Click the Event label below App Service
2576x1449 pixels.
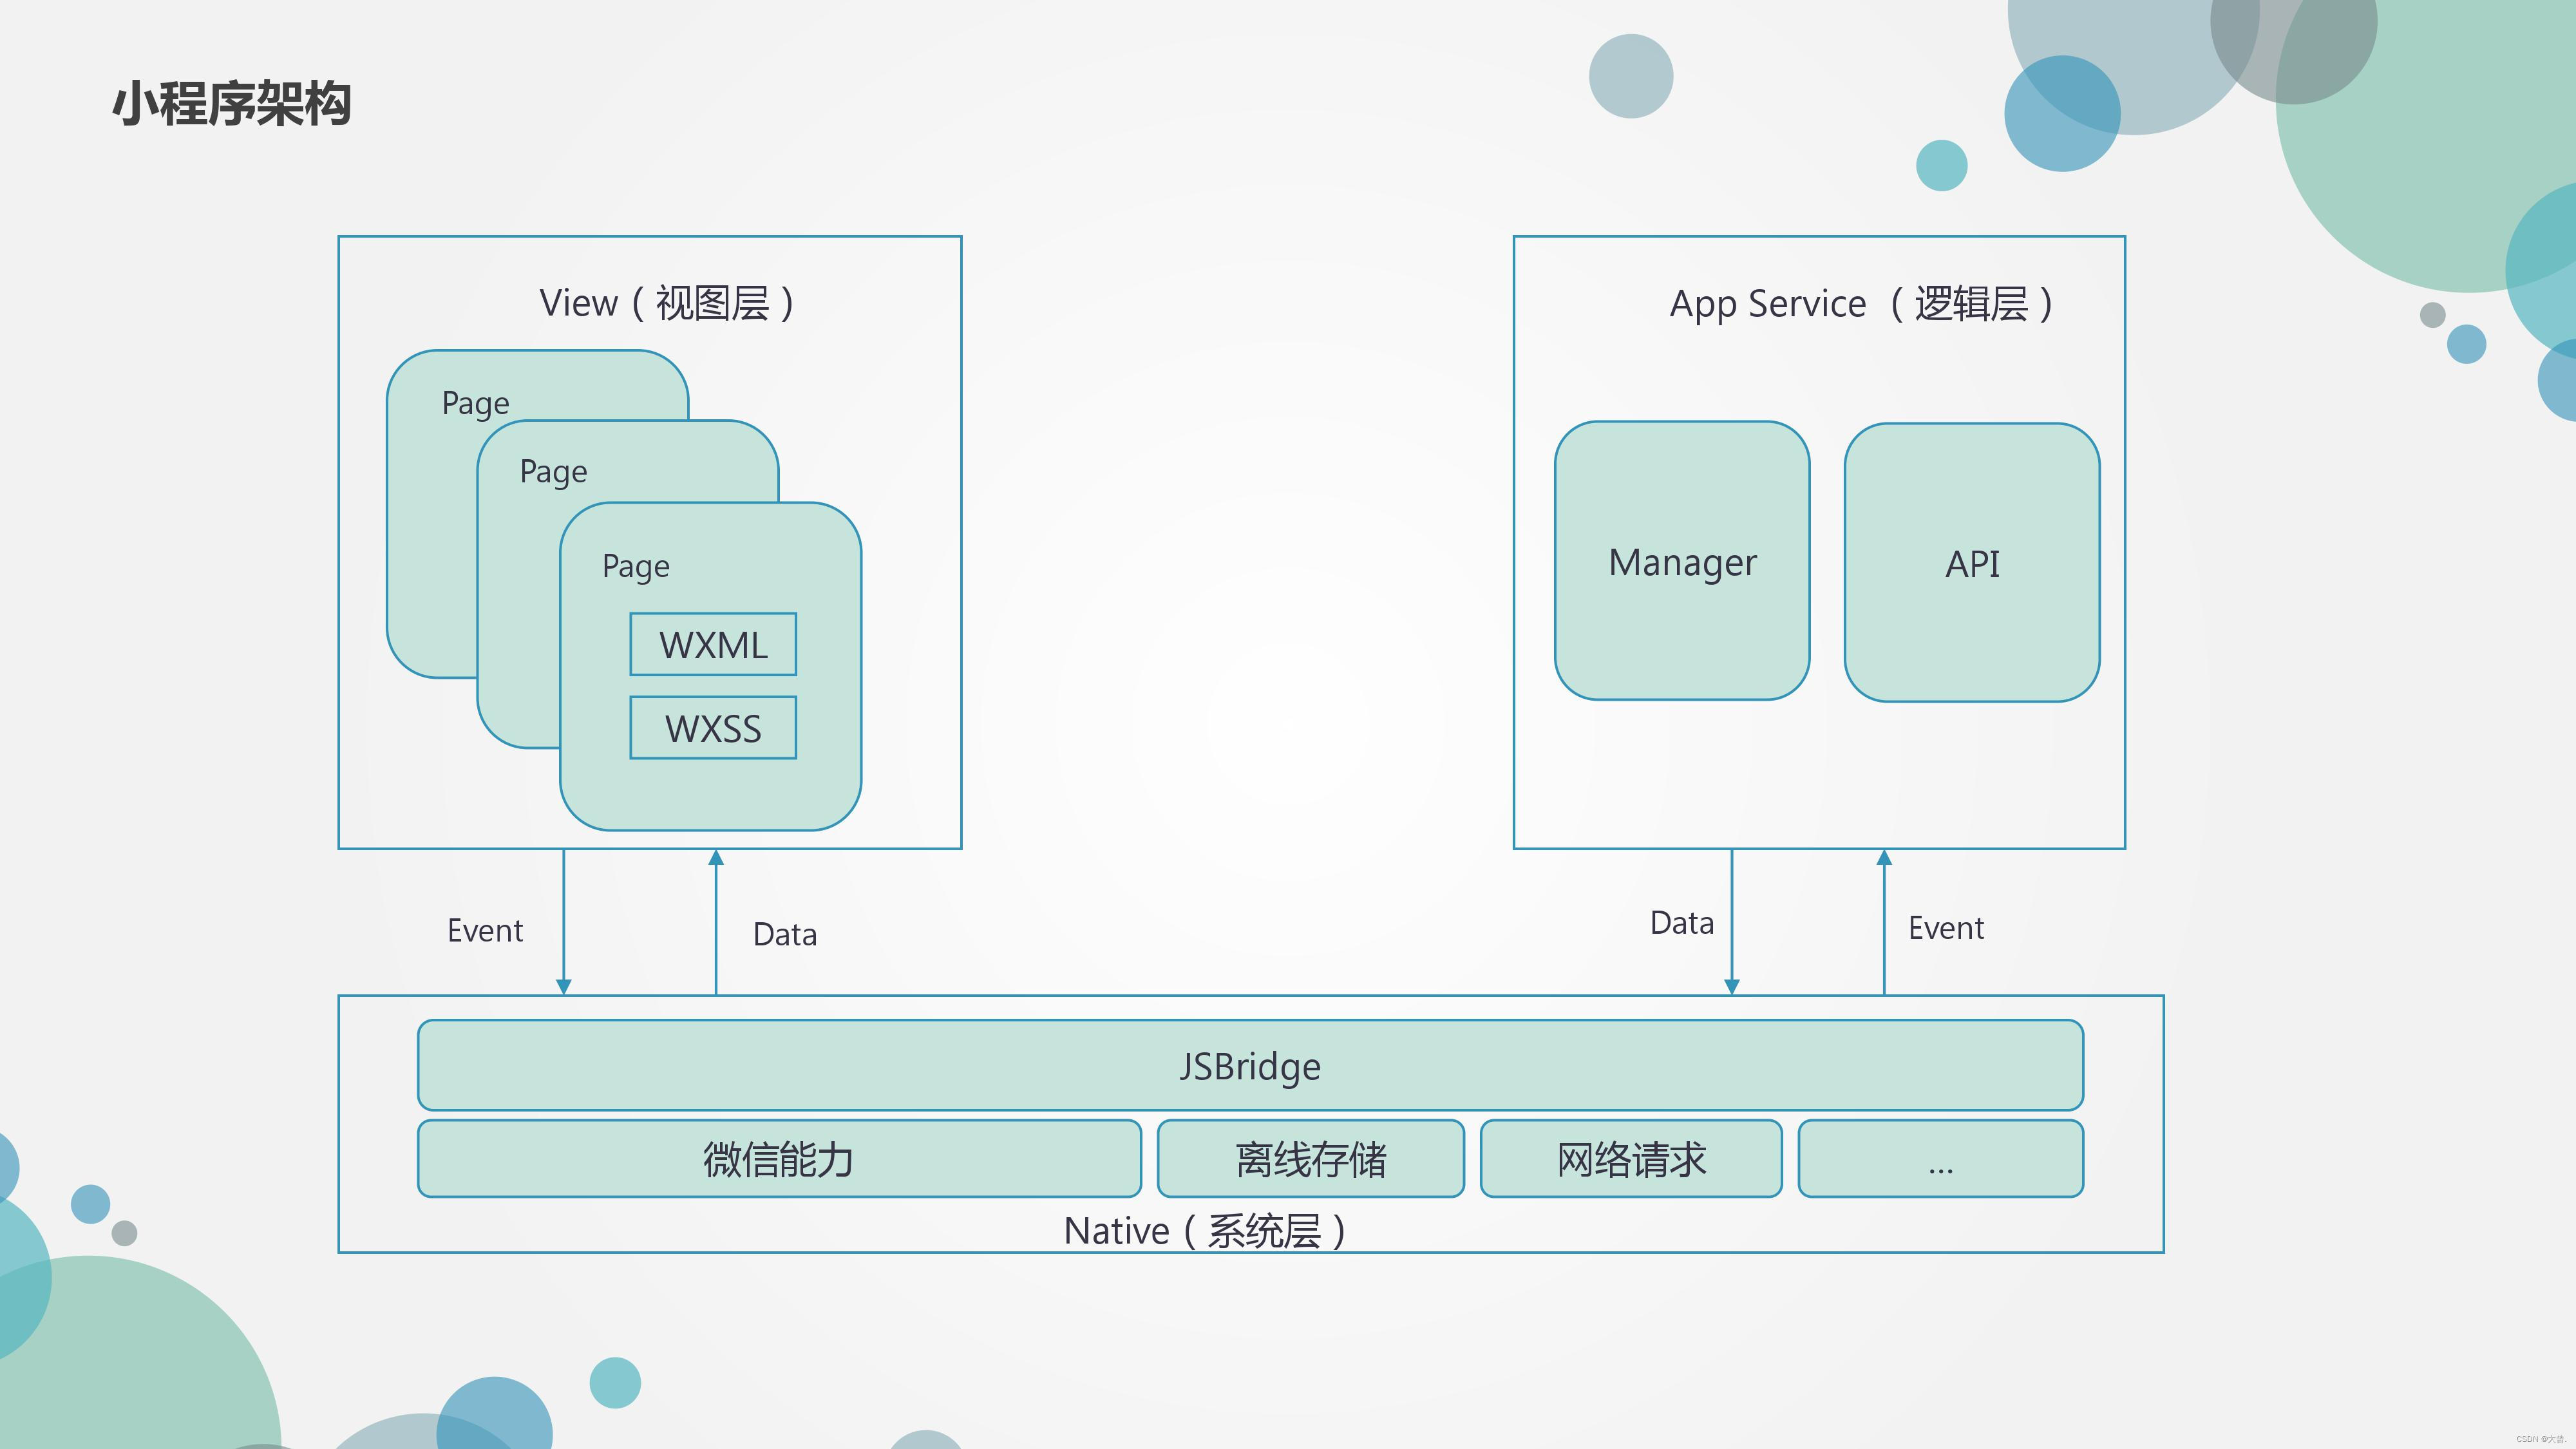pyautogui.click(x=1946, y=928)
